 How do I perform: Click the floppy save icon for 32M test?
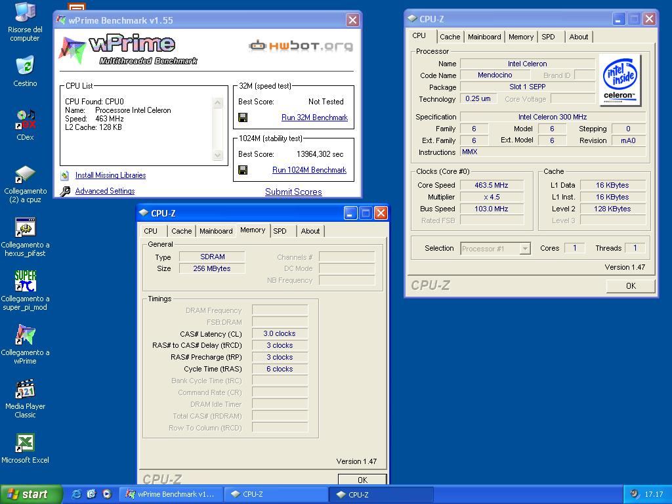[243, 117]
